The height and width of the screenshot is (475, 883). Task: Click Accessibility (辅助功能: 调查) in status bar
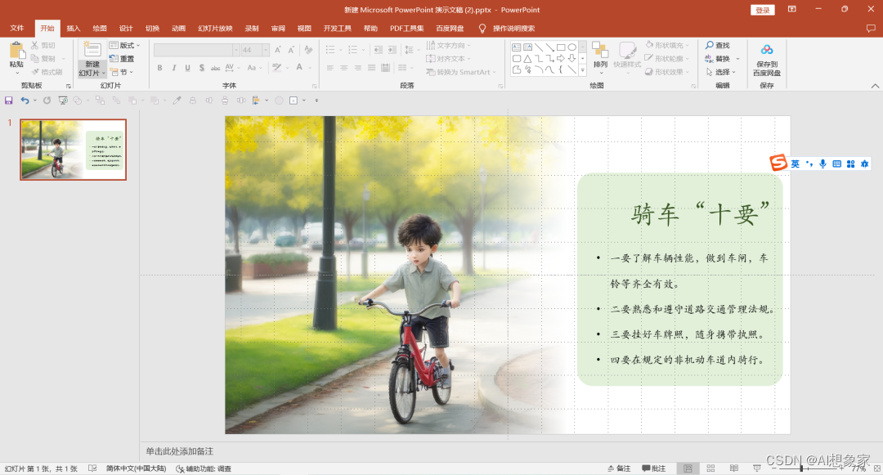tap(204, 468)
